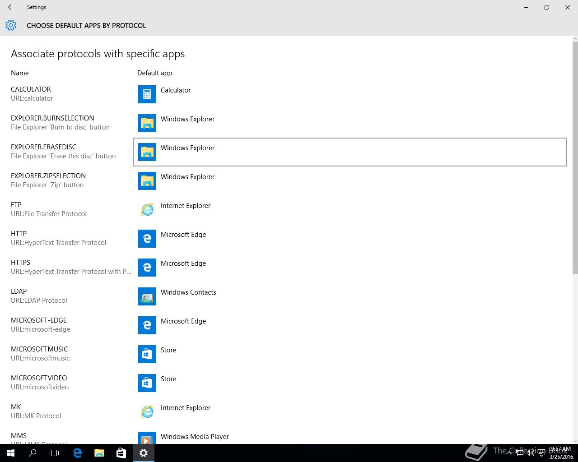The height and width of the screenshot is (462, 578).
Task: Click Store icon for MICROSOFTMUSIC protocol
Action: pyautogui.click(x=147, y=354)
